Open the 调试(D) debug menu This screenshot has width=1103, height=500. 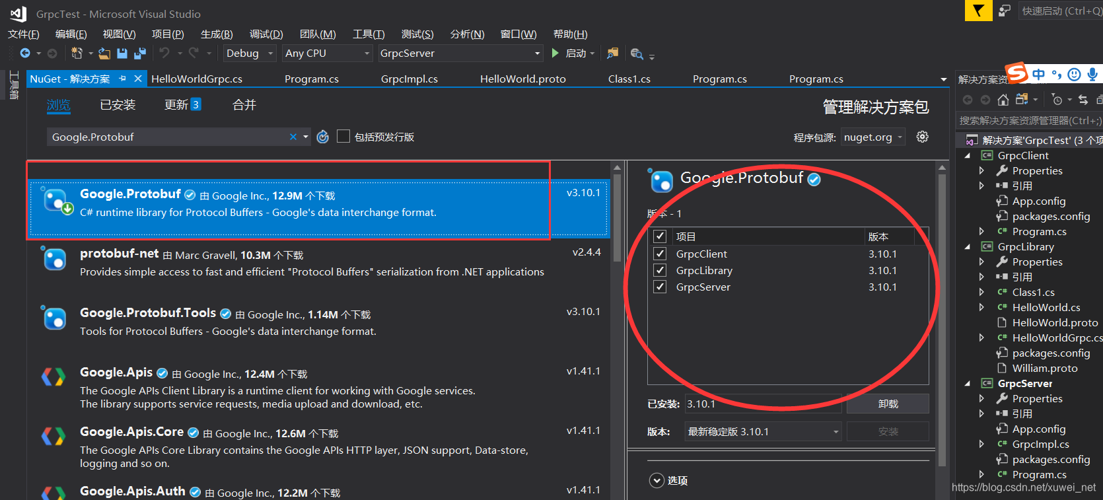266,34
